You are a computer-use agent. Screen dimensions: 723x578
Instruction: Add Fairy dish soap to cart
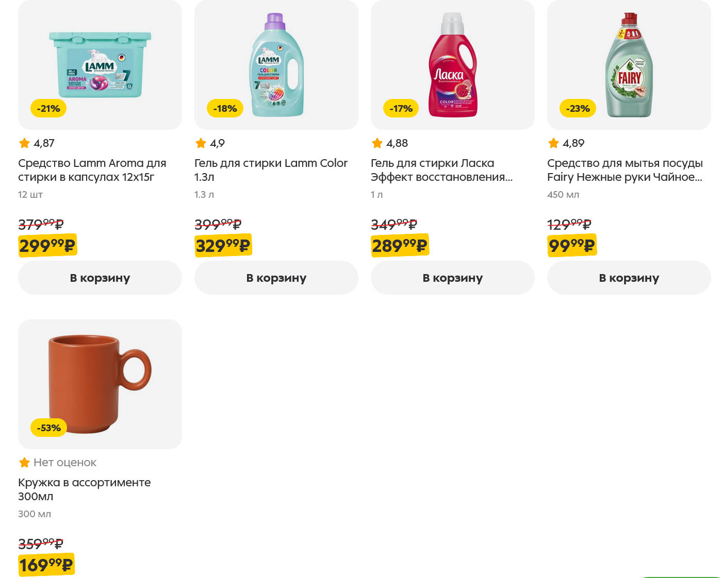click(629, 278)
